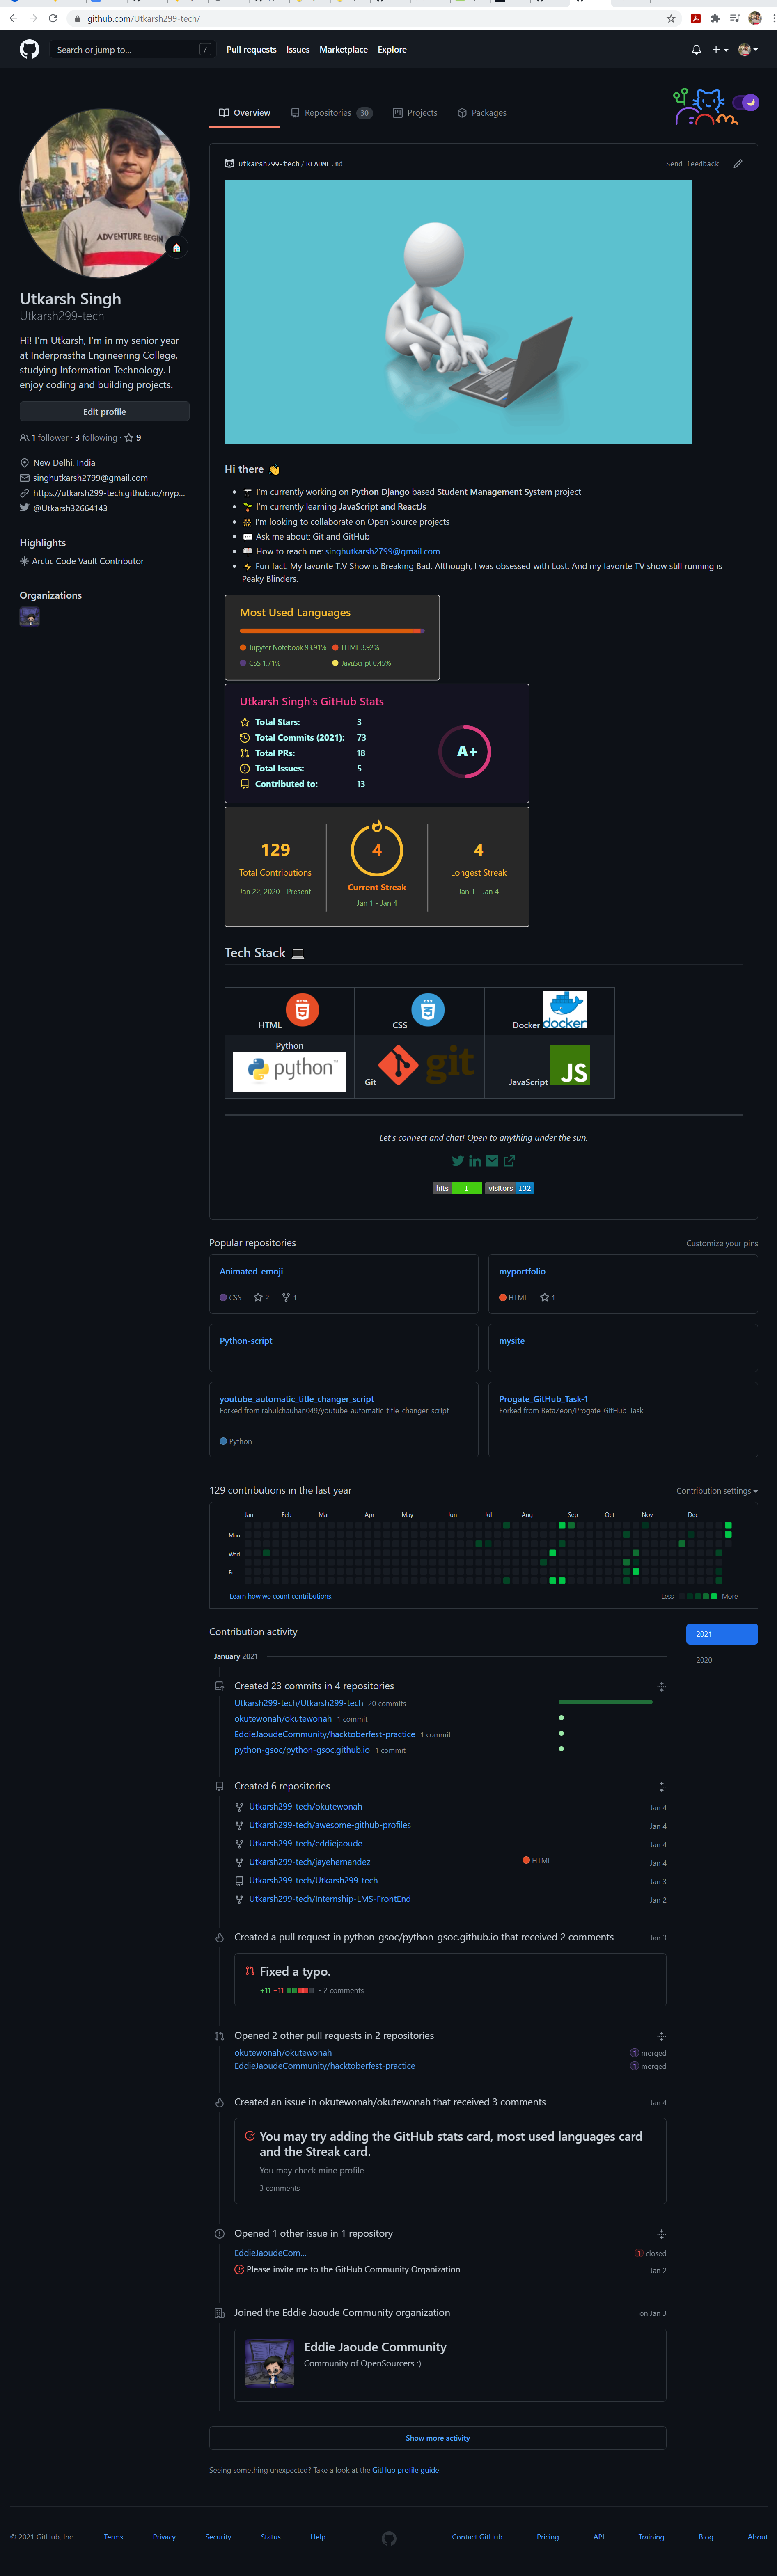
Task: Open the Git logo in Tech Stack
Action: pos(427,1066)
